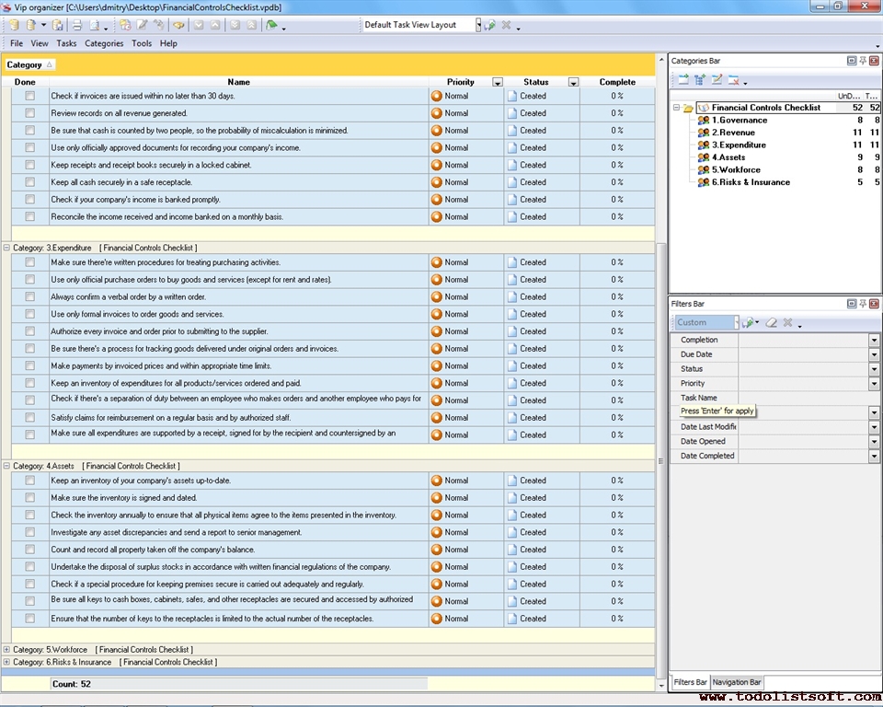Click the print icon in main toolbar

coord(77,25)
